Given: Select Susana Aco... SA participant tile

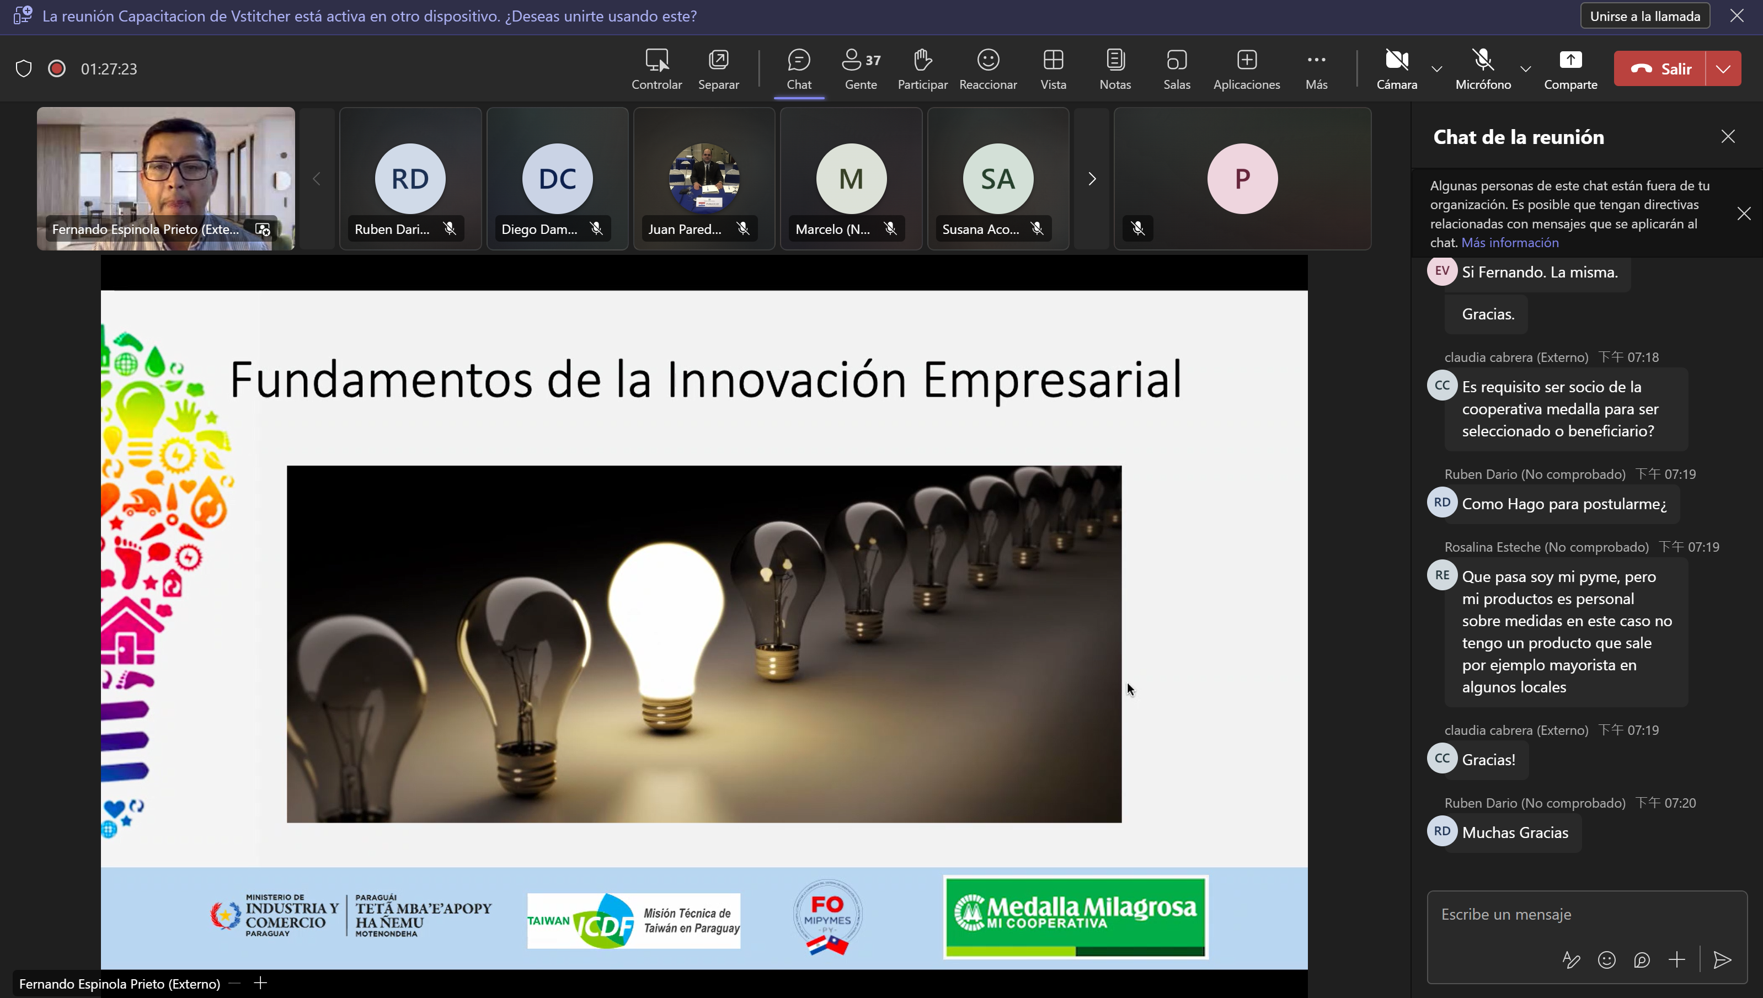Looking at the screenshot, I should (x=998, y=178).
